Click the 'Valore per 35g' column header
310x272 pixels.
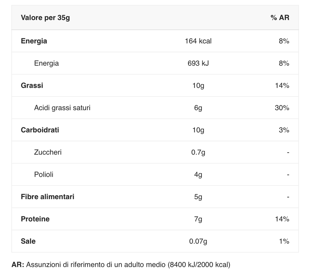pyautogui.click(x=45, y=18)
